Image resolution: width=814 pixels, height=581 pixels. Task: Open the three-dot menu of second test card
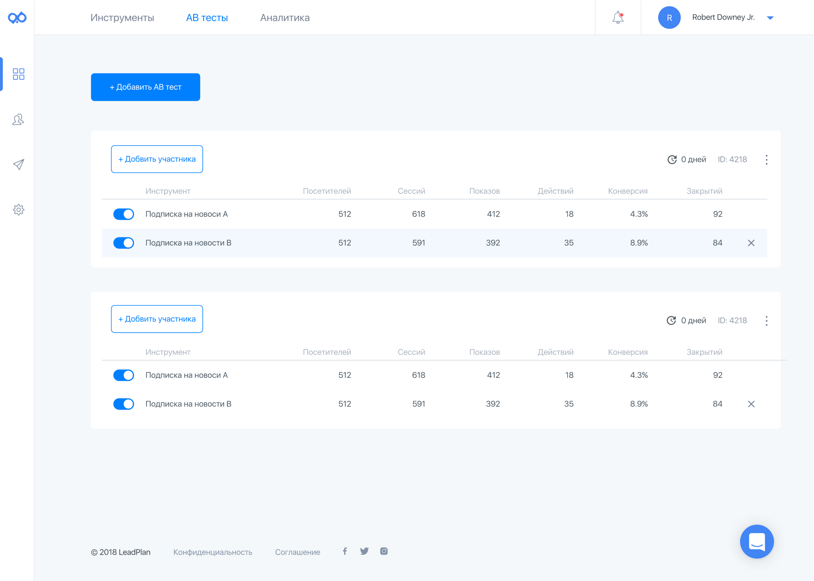tap(766, 321)
